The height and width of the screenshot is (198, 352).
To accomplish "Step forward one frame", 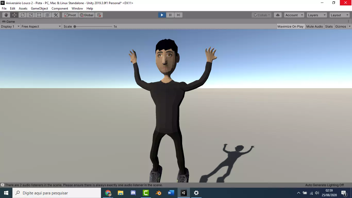I will click(x=178, y=15).
